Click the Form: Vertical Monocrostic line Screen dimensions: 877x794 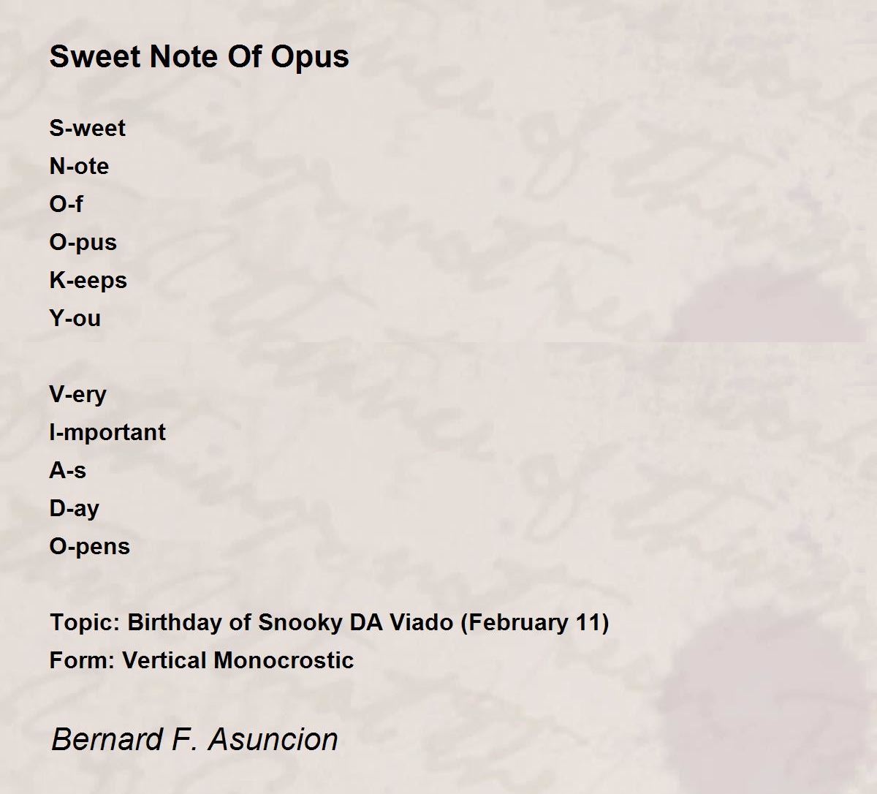click(201, 660)
